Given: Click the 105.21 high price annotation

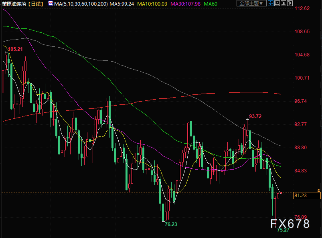Looking at the screenshot, I should point(15,49).
